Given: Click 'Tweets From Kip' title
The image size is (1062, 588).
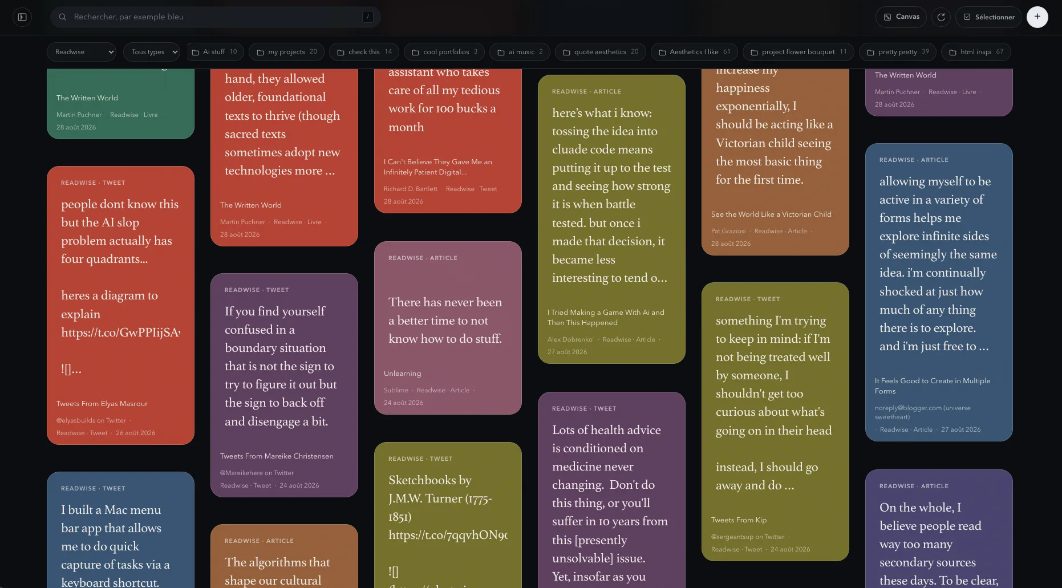Looking at the screenshot, I should (x=739, y=520).
